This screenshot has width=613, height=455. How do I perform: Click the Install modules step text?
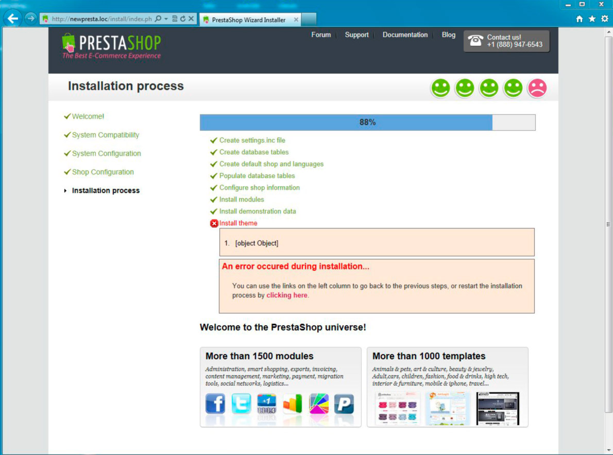[x=241, y=200]
